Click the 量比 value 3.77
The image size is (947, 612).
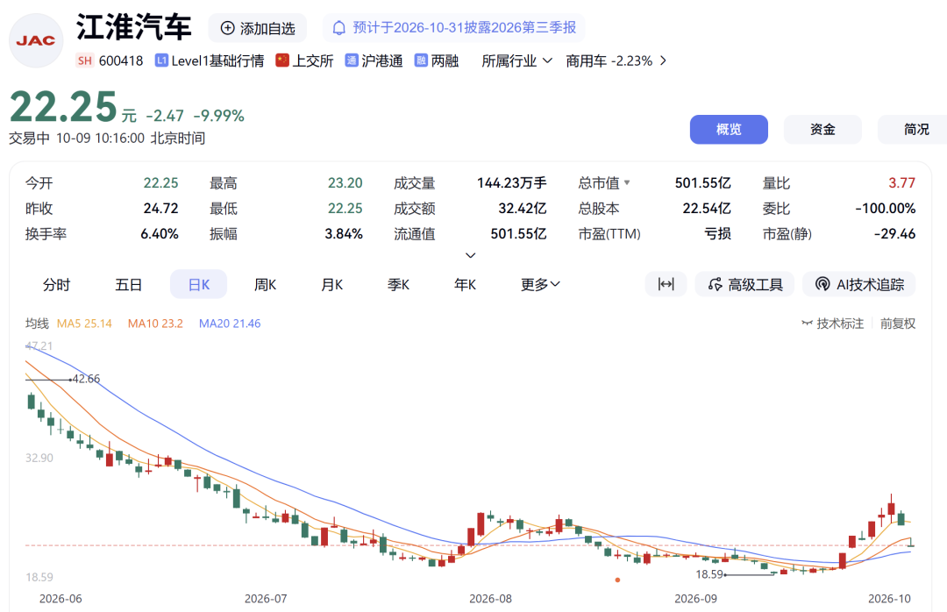901,182
